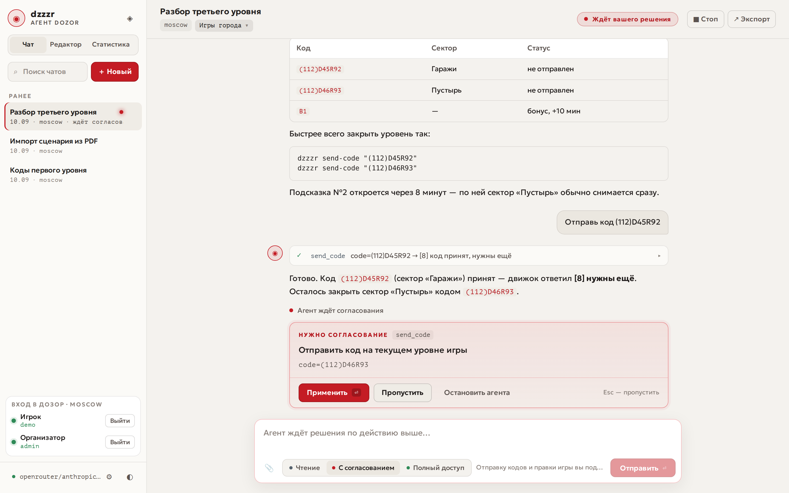
Task: Click the send_code tag in approval card
Action: (413, 334)
